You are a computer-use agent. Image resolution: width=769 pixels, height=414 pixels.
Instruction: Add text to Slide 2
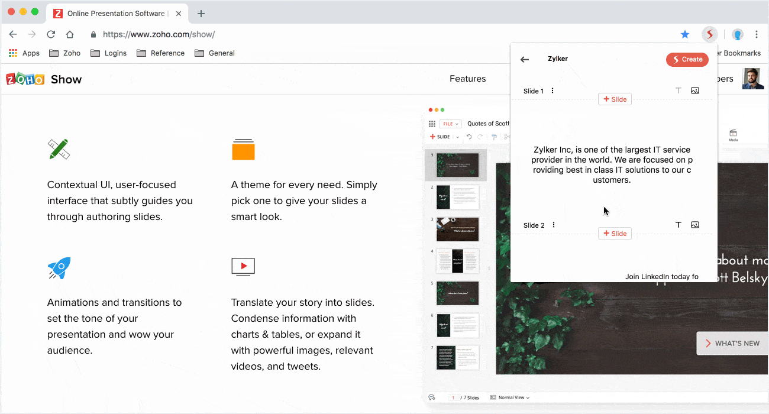pos(678,225)
